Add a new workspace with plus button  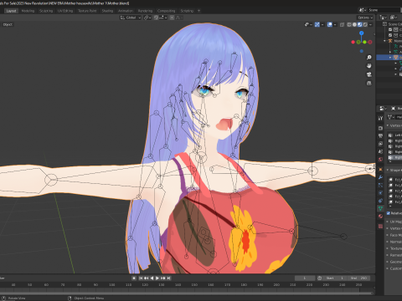pyautogui.click(x=199, y=11)
